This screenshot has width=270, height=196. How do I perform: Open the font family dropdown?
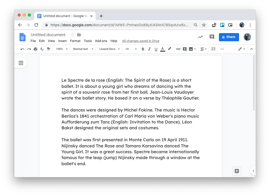[x=109, y=49]
